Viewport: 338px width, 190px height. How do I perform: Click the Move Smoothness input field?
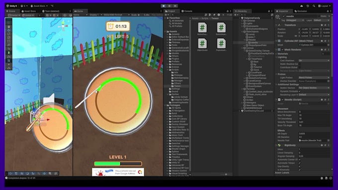pos(314,112)
